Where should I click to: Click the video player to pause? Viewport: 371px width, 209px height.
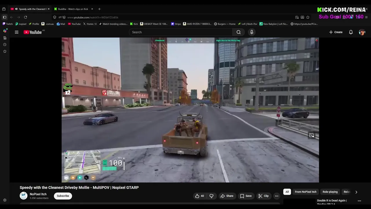coord(190,110)
